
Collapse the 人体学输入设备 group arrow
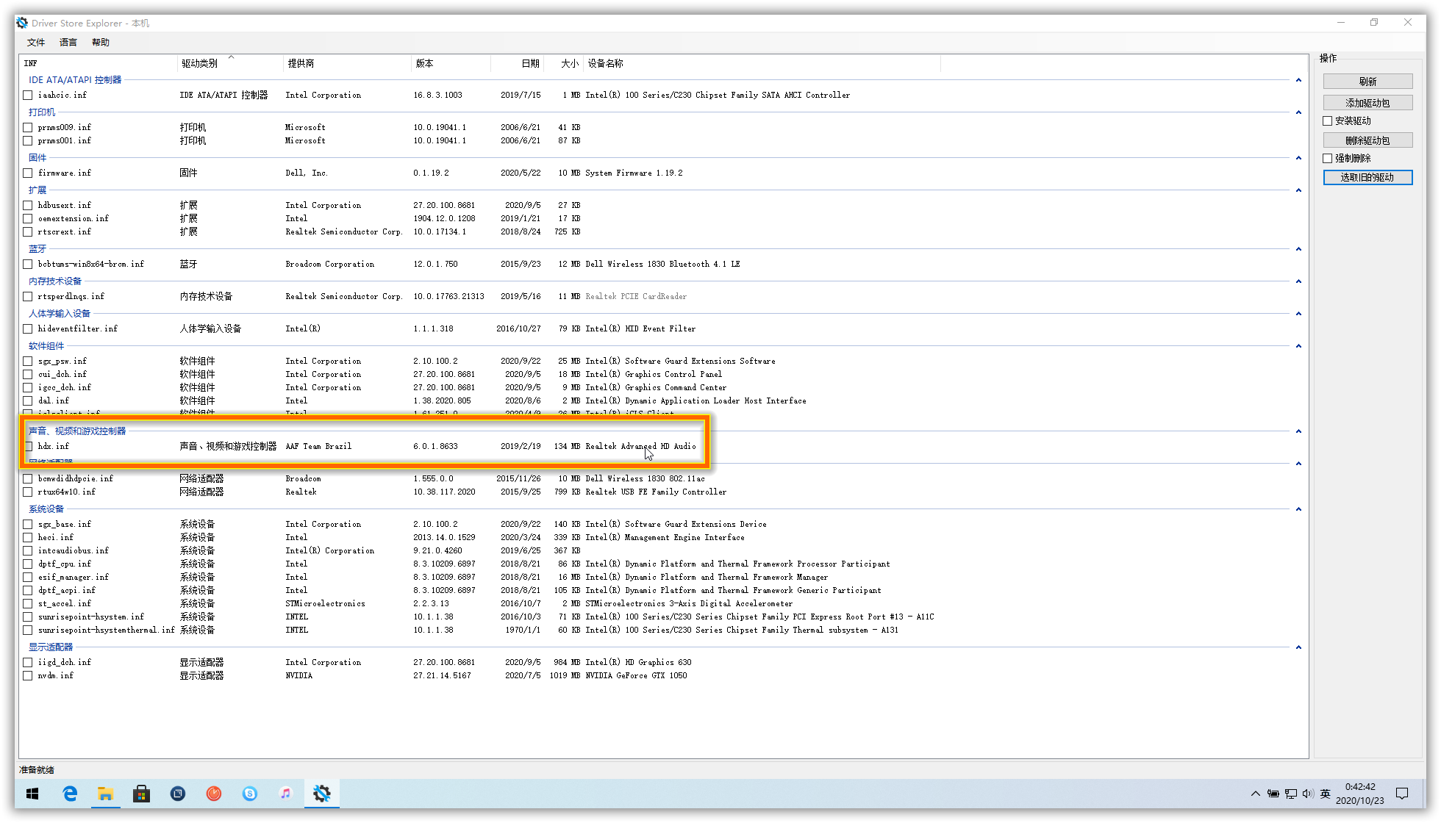[1298, 314]
